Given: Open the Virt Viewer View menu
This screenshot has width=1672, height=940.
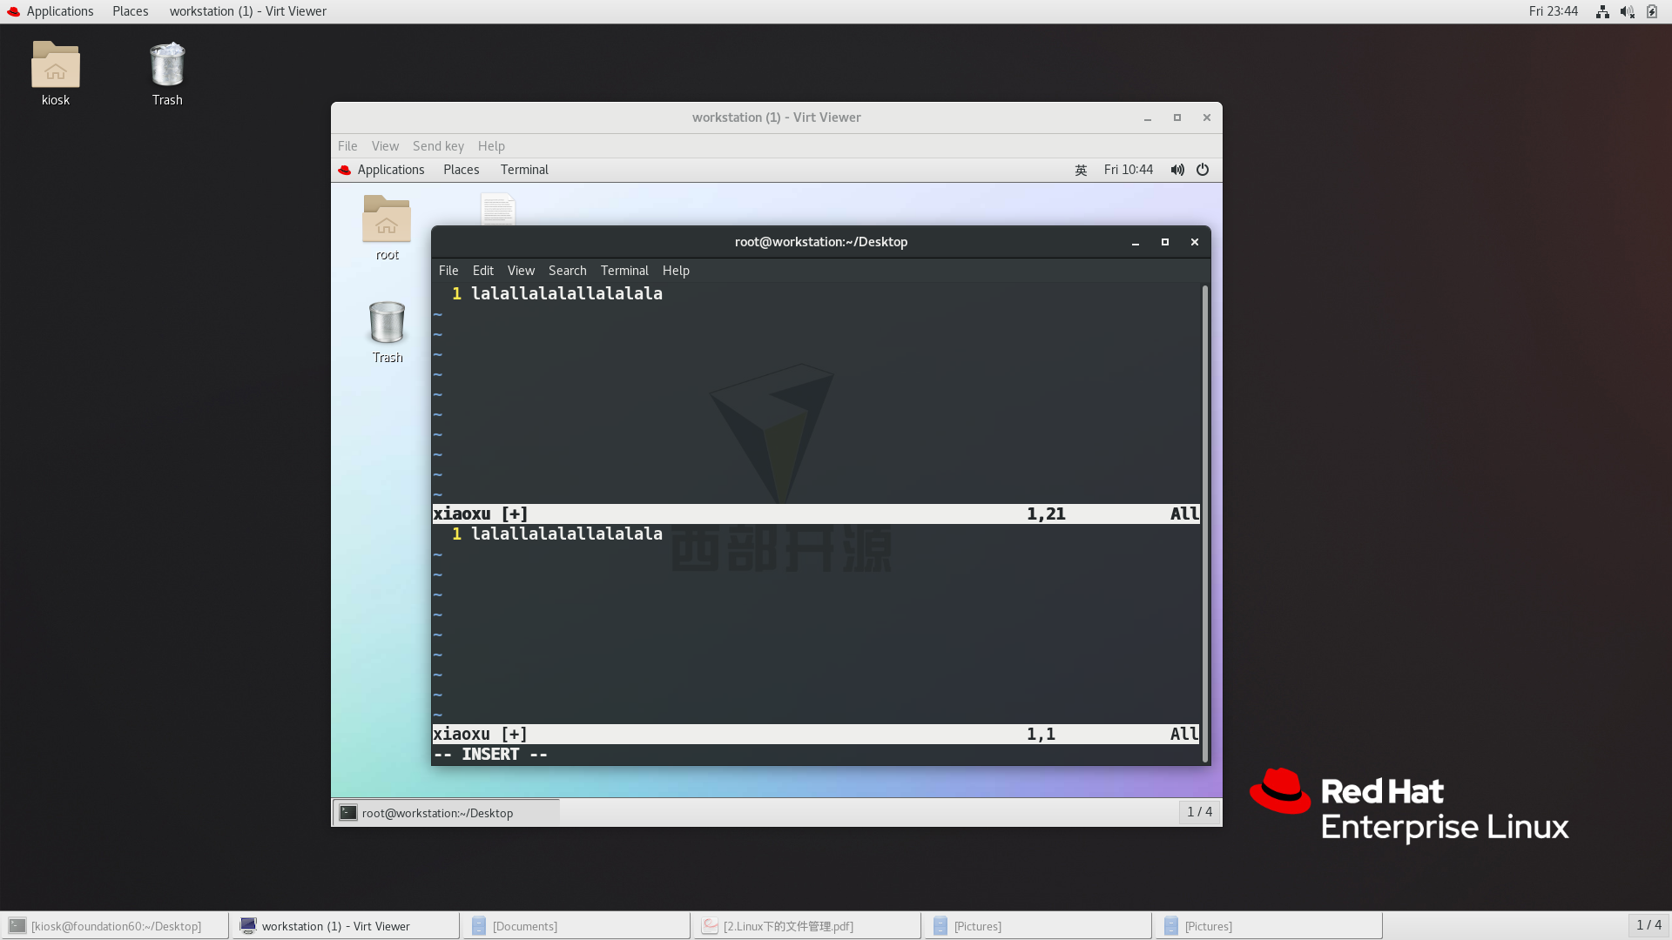Looking at the screenshot, I should [x=385, y=146].
